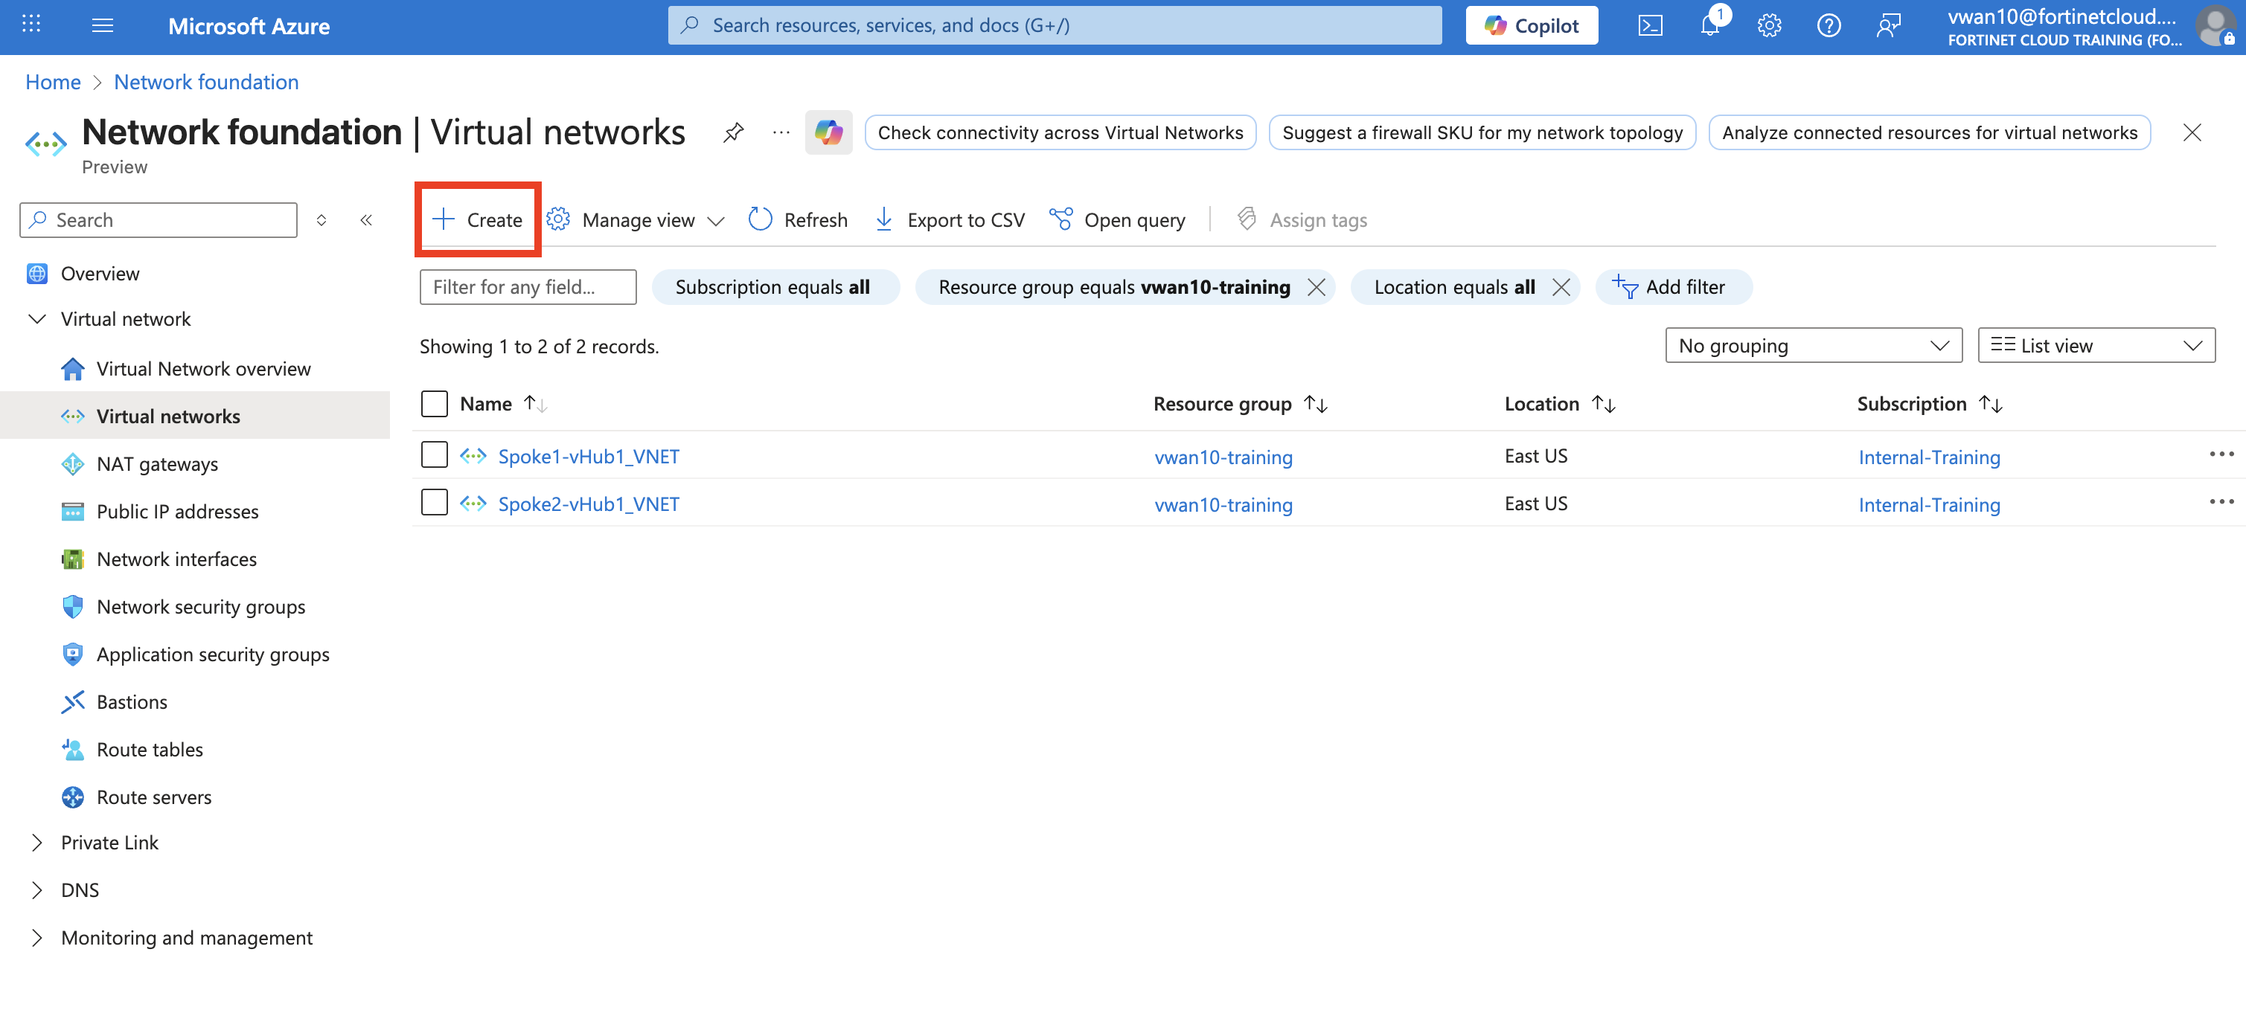This screenshot has width=2246, height=1016.
Task: Check the Spoke1-vHub1_VNET row checkbox
Action: [x=434, y=455]
